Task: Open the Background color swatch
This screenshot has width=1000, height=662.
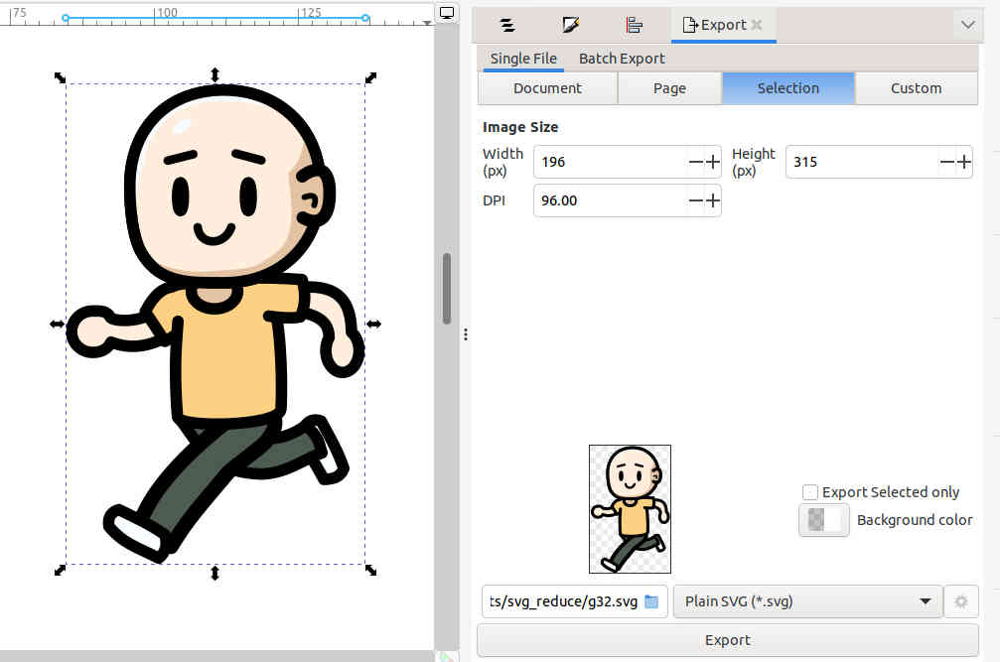Action: click(823, 520)
